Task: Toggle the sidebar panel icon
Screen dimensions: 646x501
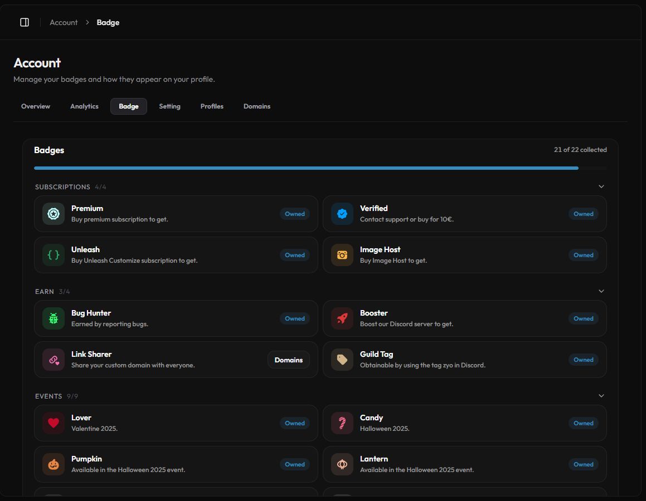Action: pos(25,22)
